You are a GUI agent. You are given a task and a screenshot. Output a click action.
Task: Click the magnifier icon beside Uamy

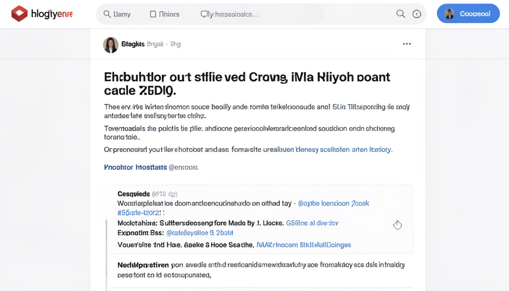pyautogui.click(x=107, y=14)
